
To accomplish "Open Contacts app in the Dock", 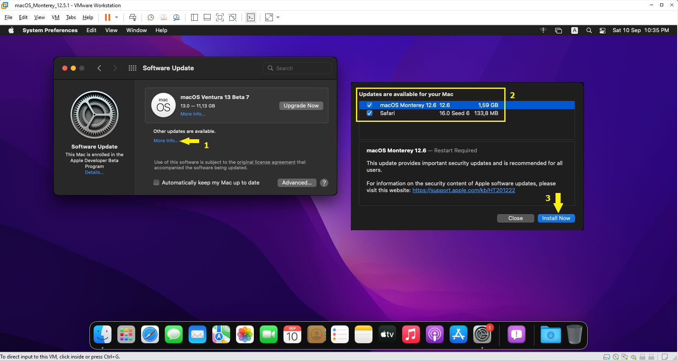I will (316, 335).
